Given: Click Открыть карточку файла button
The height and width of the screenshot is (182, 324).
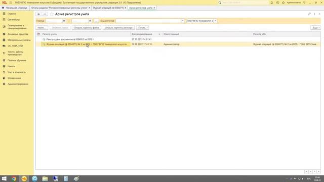Looking at the screenshot, I should pyautogui.click(x=87, y=28).
